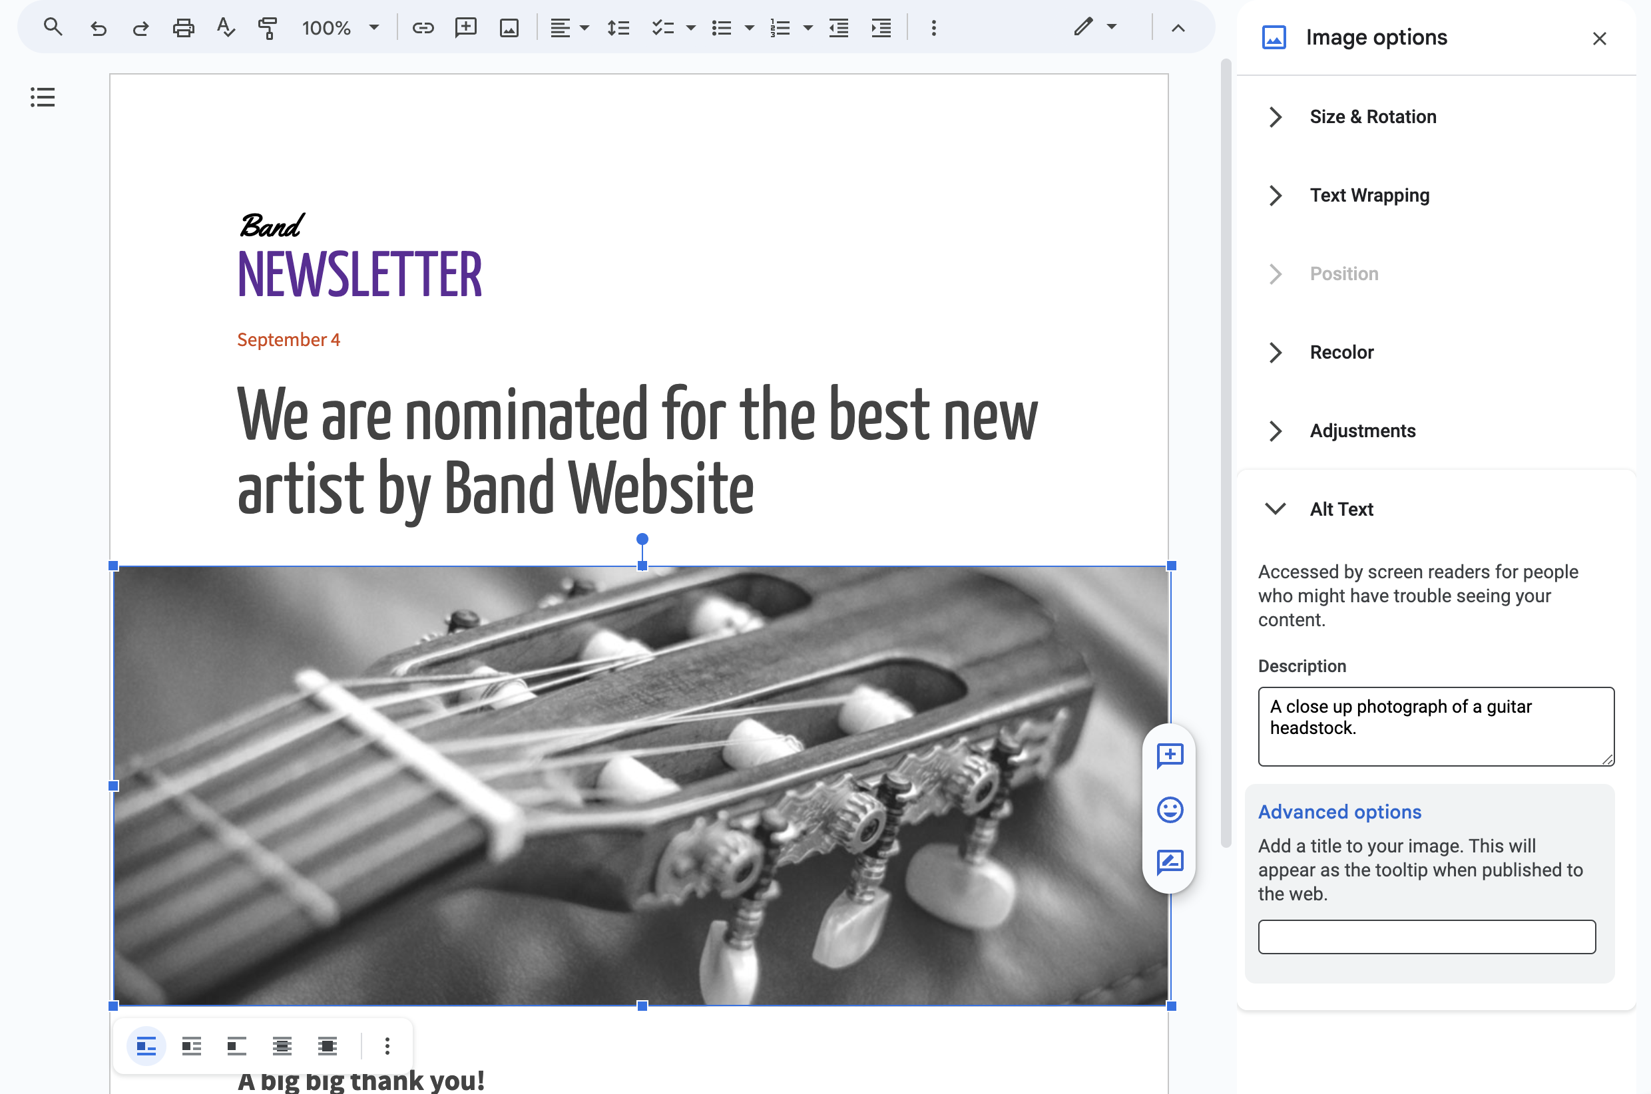Click the insert link icon in toolbar
Viewport: 1651px width, 1094px height.
423,27
